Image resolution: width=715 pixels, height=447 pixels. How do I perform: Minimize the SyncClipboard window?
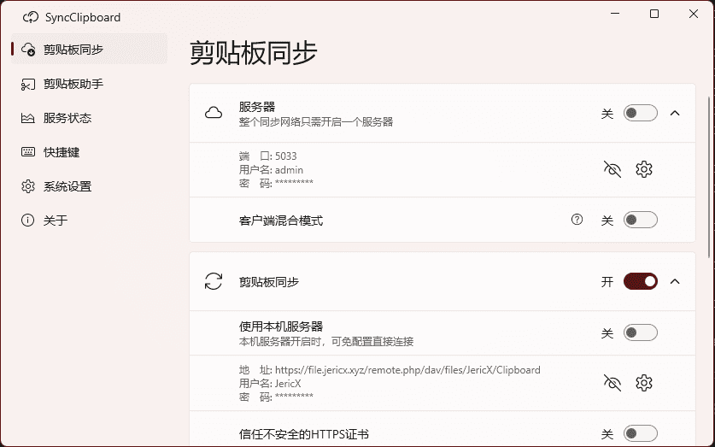pyautogui.click(x=615, y=14)
